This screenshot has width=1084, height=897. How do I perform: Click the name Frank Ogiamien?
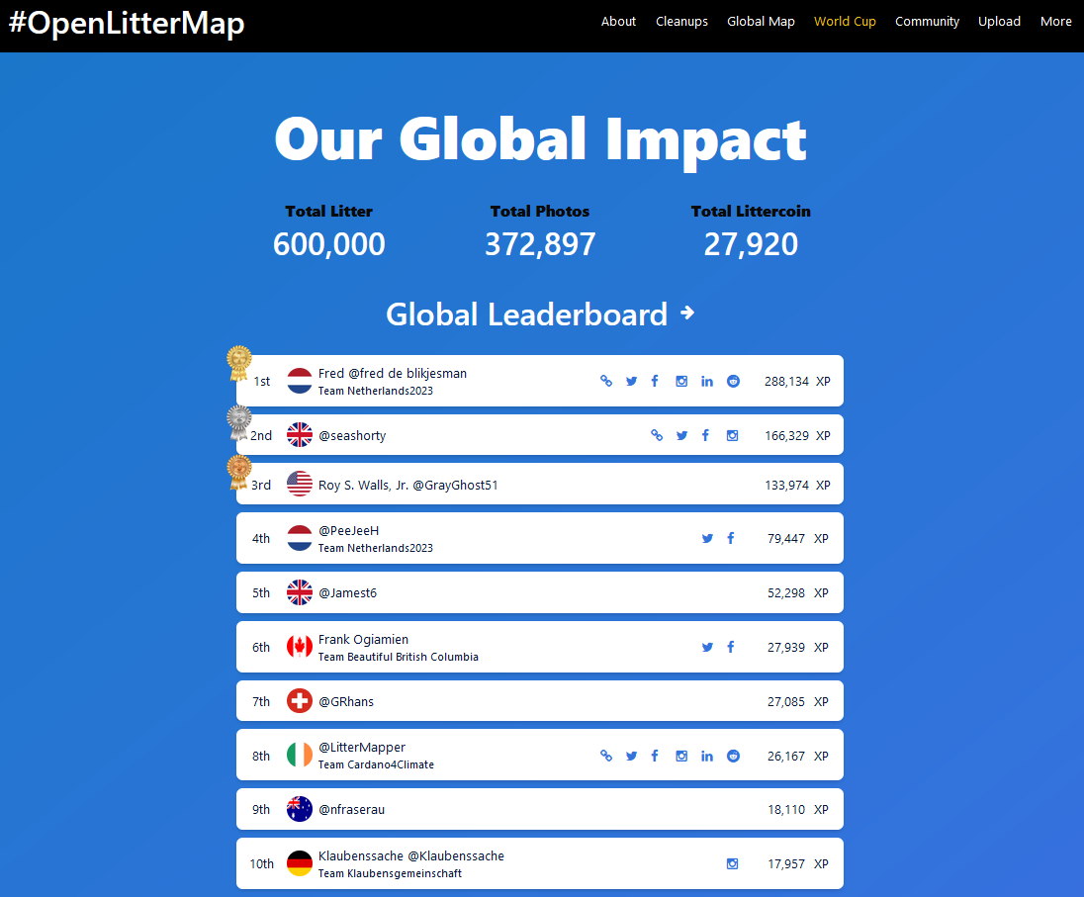click(x=363, y=639)
